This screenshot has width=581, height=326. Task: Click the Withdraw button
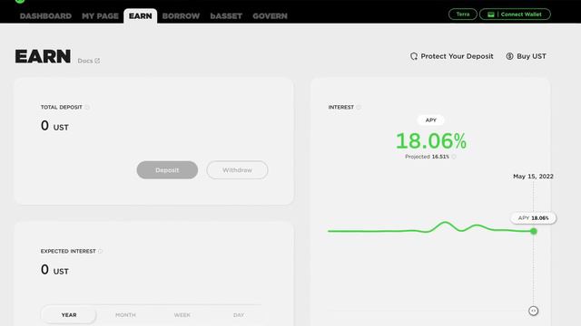pyautogui.click(x=237, y=170)
